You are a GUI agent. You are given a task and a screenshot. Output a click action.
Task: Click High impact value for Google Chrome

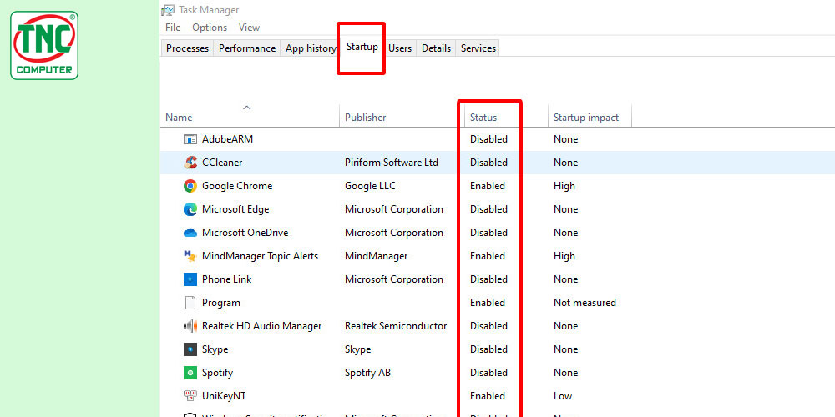point(564,186)
